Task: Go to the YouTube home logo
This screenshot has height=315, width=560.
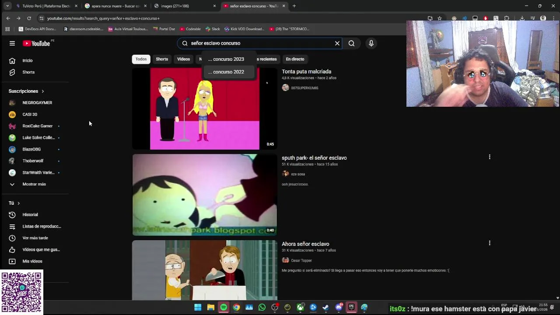Action: [x=37, y=43]
